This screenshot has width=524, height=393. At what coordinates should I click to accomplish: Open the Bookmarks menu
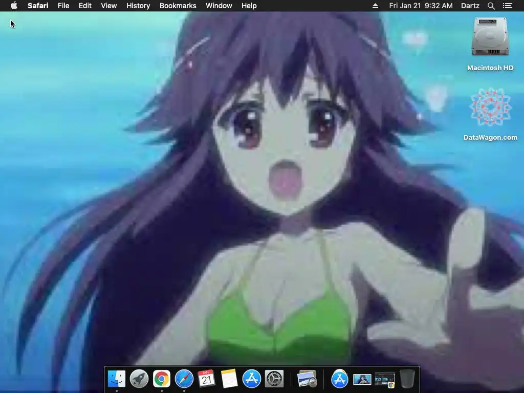178,6
